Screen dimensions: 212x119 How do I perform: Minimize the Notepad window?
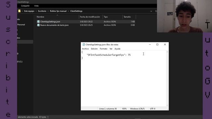[x=150, y=45]
